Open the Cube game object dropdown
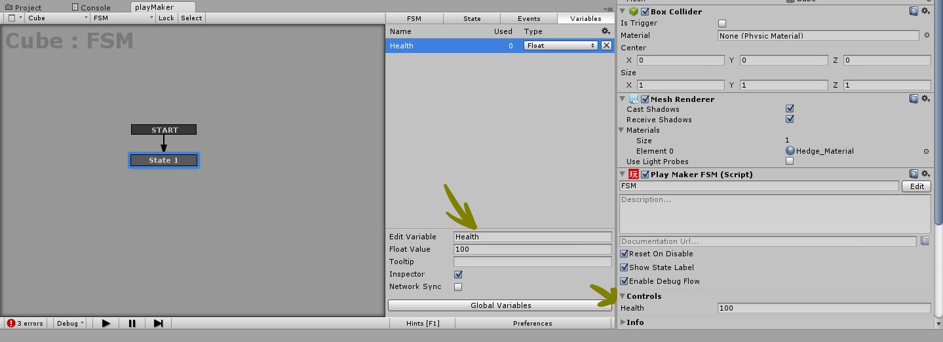 pyautogui.click(x=57, y=18)
